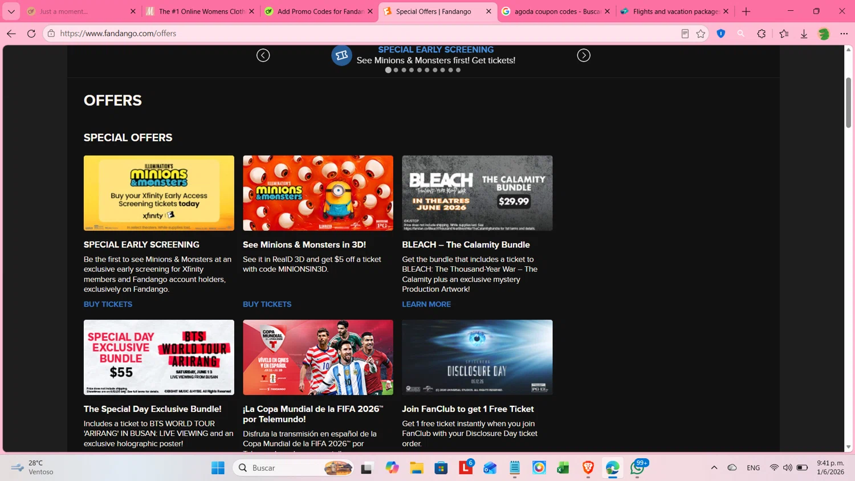Screen dimensions: 855x481
Task: Open Brave browser from the taskbar
Action: coord(588,468)
